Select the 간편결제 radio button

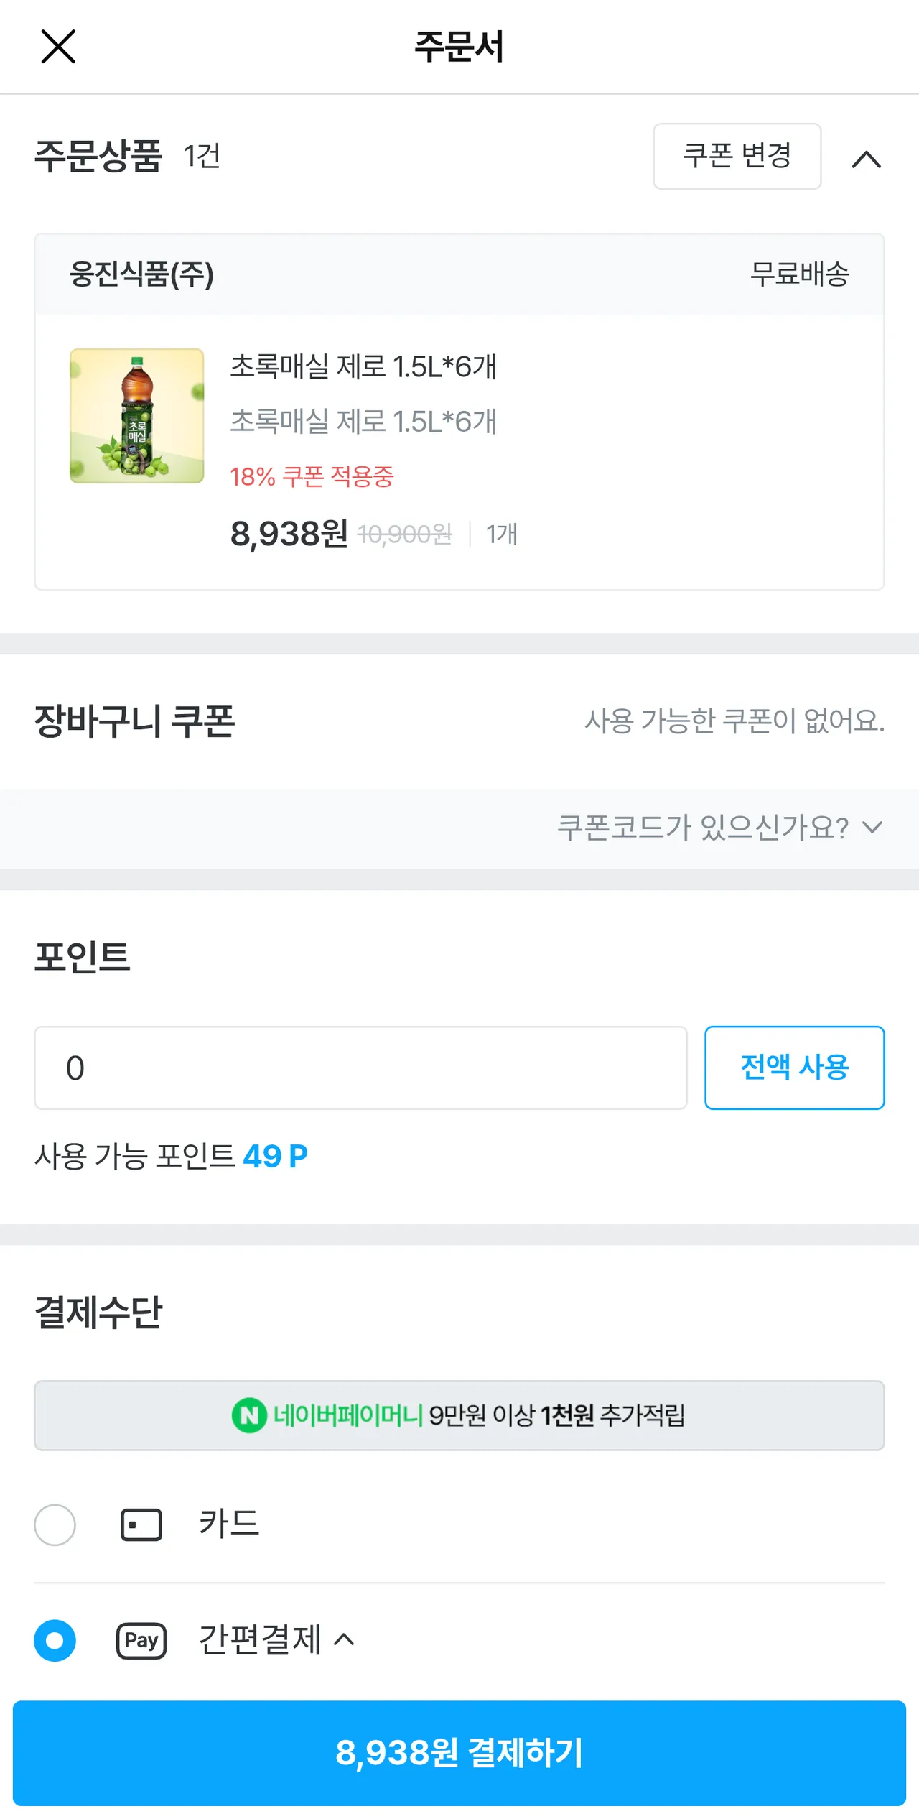pos(55,1641)
